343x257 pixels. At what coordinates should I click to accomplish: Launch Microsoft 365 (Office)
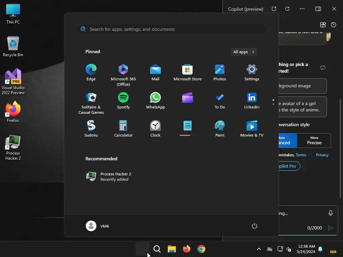[123, 75]
